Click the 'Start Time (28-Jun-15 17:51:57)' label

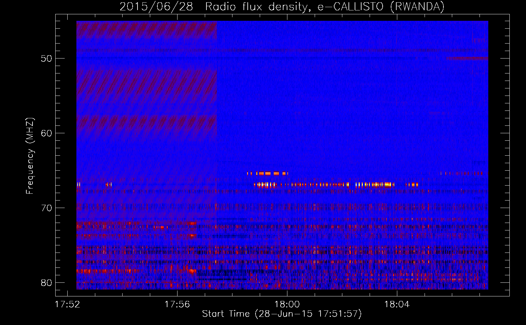coord(282,314)
